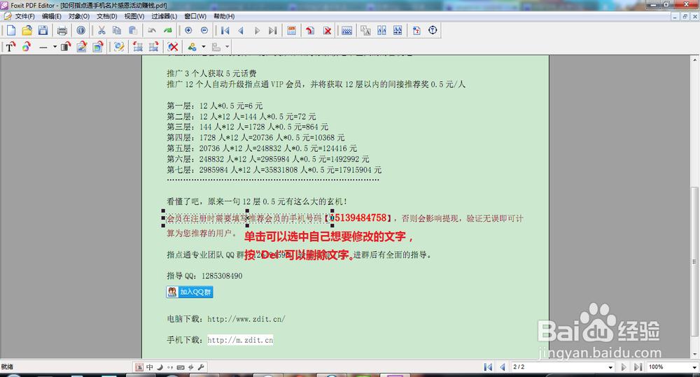
Task: Expand the shapes tool dropdown arrow
Action: [204, 46]
